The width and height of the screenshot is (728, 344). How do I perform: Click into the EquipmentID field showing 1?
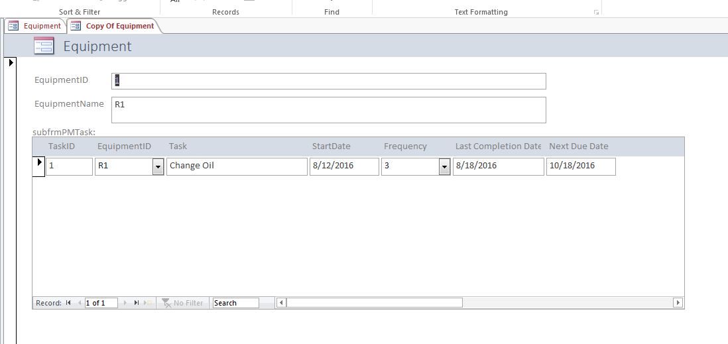[329, 81]
